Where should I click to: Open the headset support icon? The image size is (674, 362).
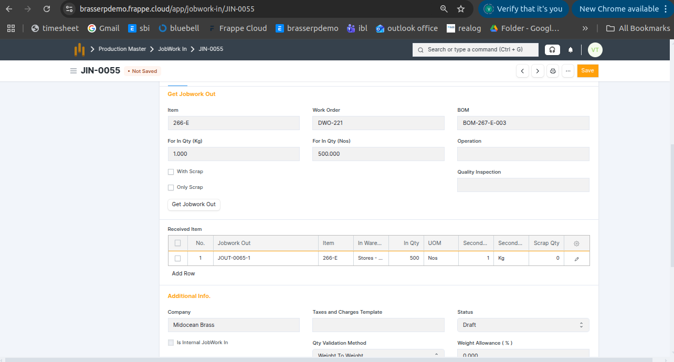pos(552,50)
